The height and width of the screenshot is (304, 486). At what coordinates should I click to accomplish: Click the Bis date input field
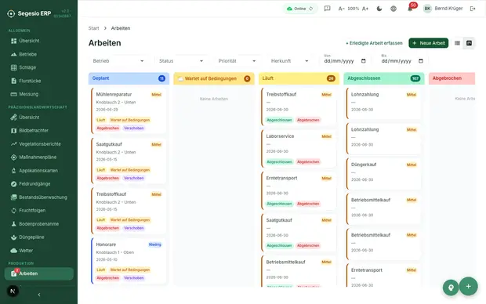pos(402,61)
